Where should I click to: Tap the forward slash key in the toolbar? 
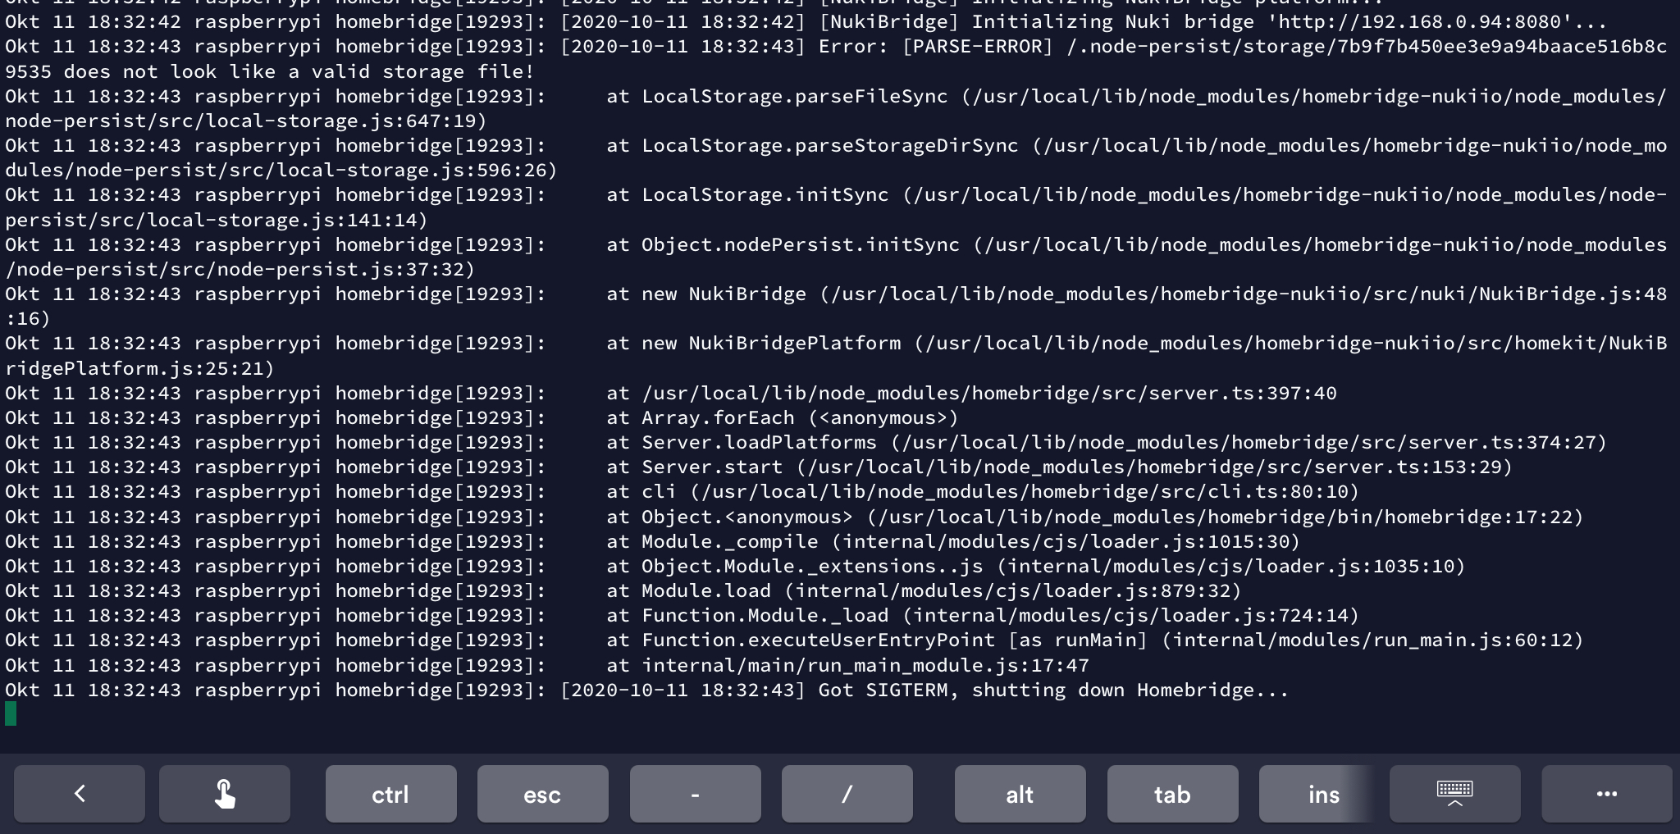(x=847, y=794)
